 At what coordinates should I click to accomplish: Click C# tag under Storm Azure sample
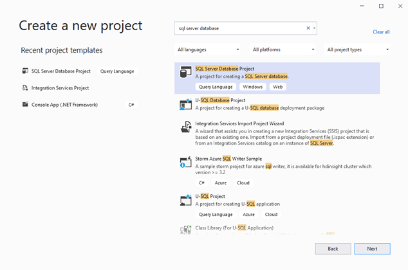(x=201, y=183)
